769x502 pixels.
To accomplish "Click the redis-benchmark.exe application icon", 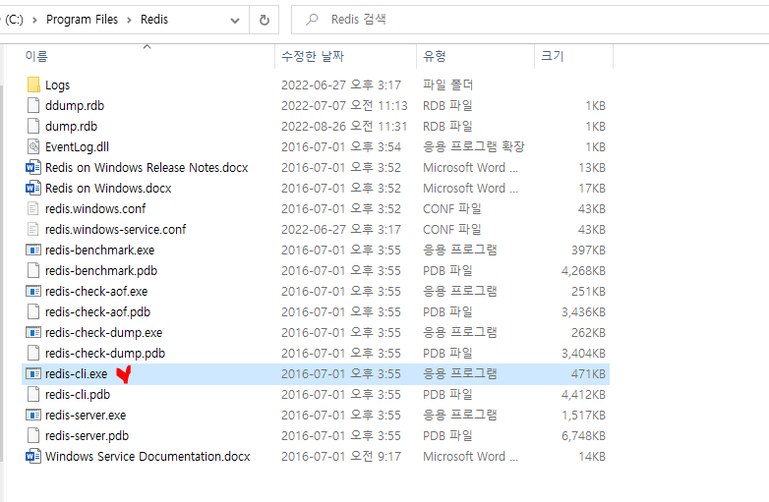I will click(x=33, y=250).
